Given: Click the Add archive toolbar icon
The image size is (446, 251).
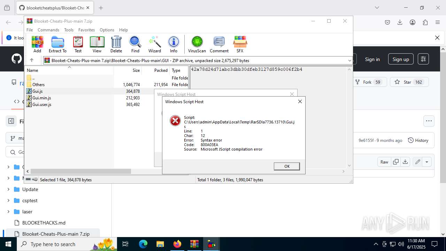Looking at the screenshot, I should [x=37, y=44].
